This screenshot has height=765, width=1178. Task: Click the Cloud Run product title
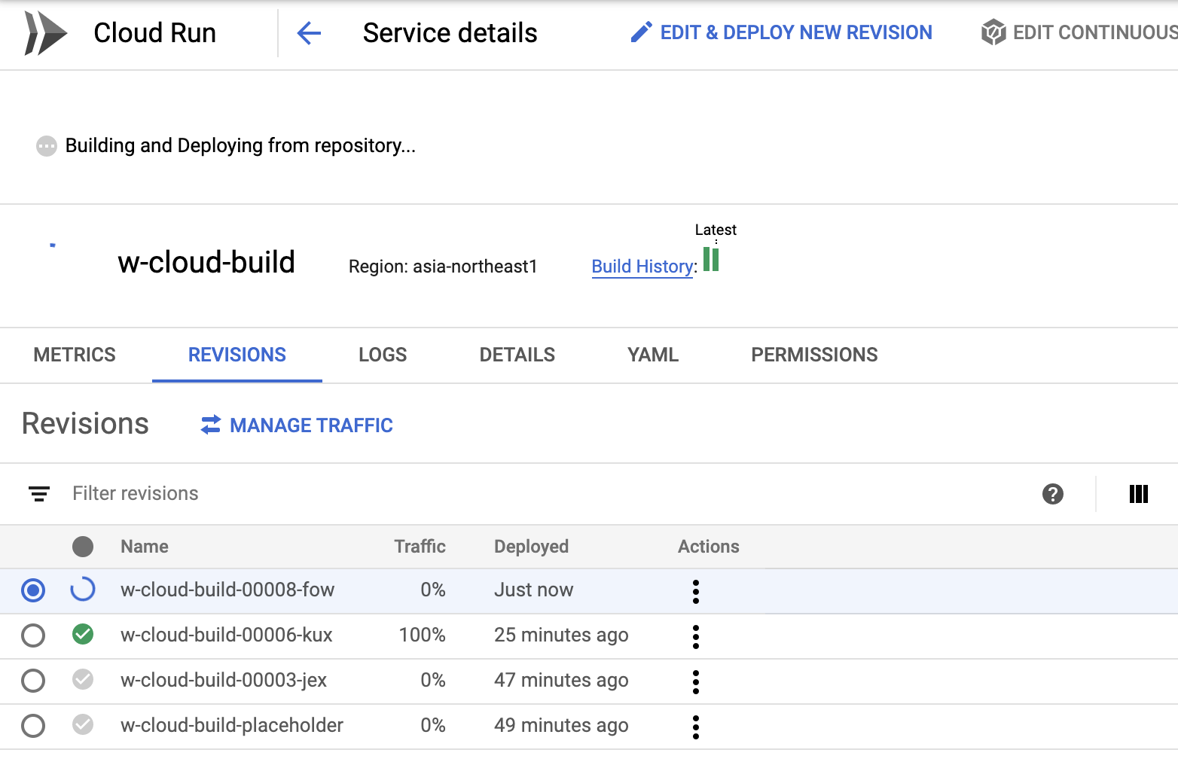(x=155, y=33)
